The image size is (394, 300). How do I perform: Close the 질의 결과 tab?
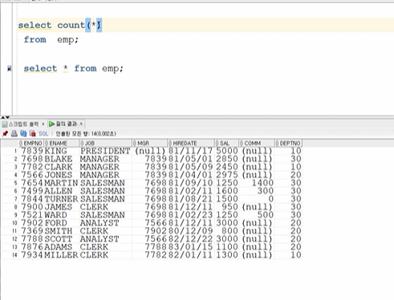tap(81, 124)
